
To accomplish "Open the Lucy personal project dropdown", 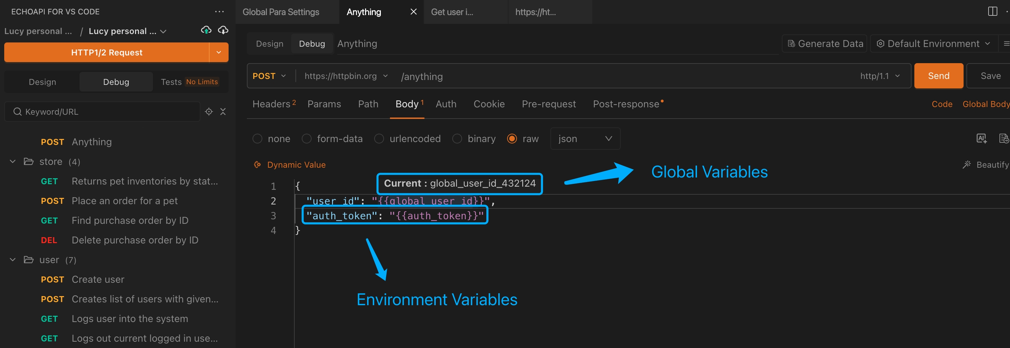I will [127, 31].
